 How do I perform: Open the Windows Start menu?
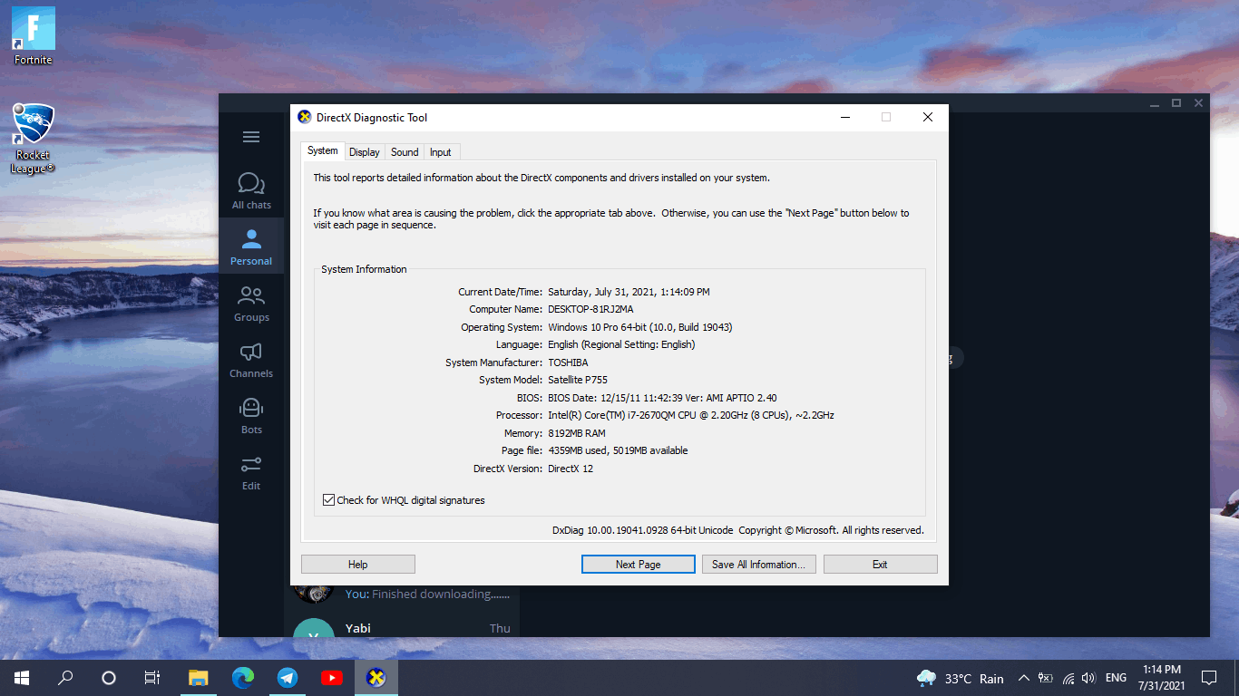pos(22,677)
